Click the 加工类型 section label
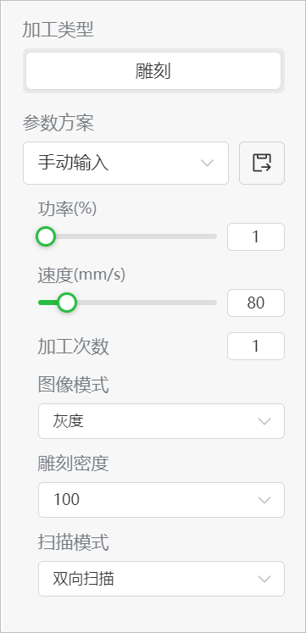The height and width of the screenshot is (633, 306). point(58,30)
